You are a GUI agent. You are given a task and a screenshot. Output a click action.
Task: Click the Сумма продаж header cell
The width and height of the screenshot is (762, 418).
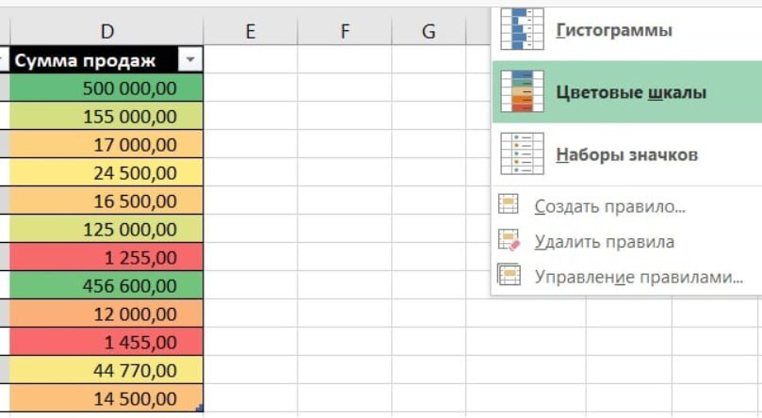(x=92, y=60)
